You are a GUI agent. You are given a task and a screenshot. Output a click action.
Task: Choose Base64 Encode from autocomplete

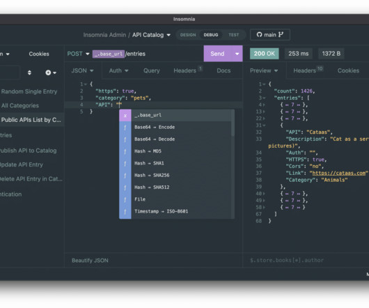[175, 128]
